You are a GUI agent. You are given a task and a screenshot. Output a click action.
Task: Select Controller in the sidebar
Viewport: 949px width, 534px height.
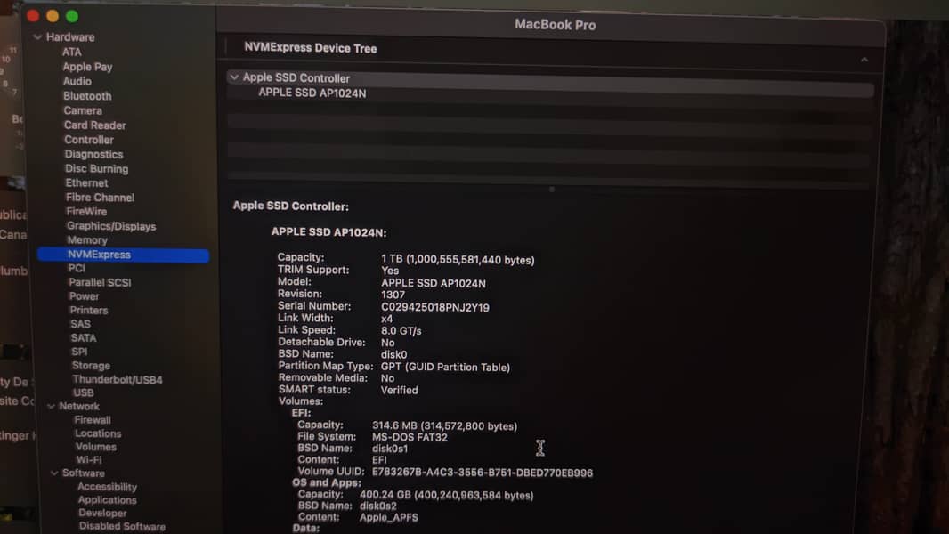[x=88, y=140]
